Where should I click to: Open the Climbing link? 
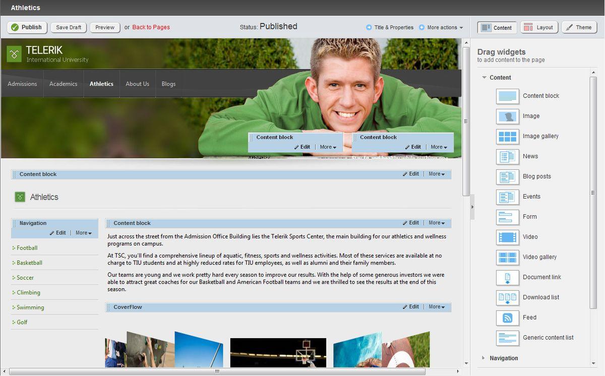[28, 292]
